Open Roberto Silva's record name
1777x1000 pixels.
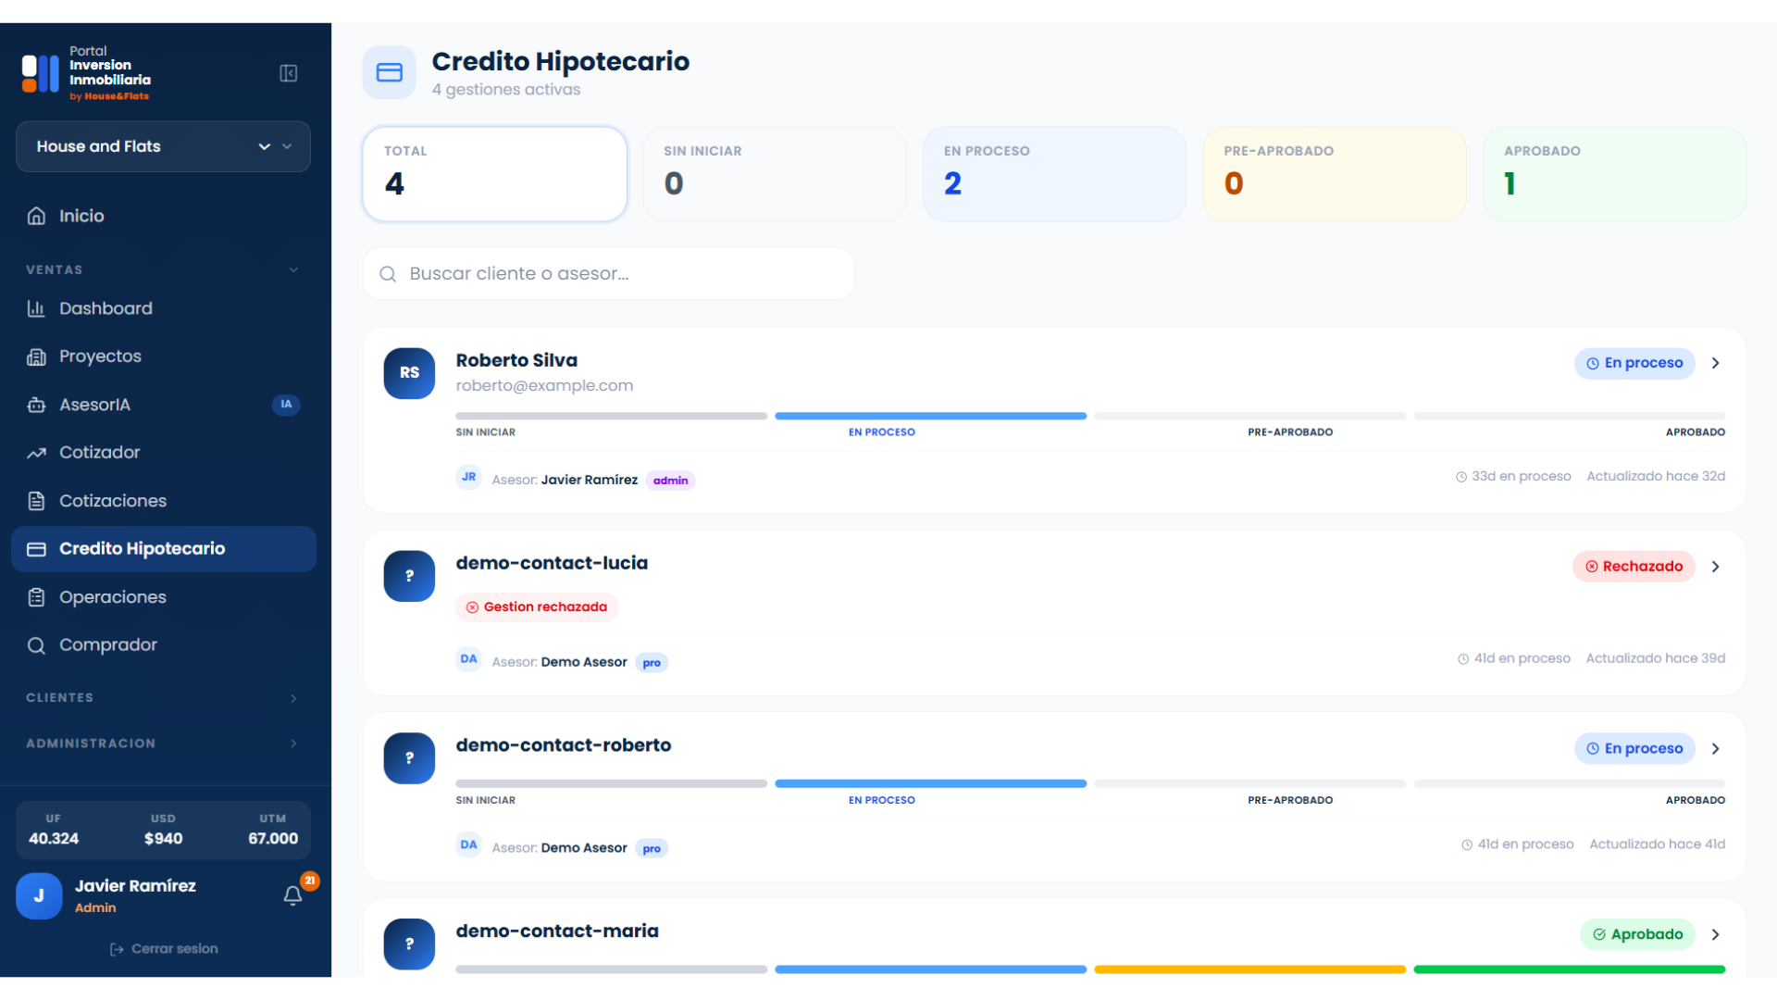[x=516, y=360]
